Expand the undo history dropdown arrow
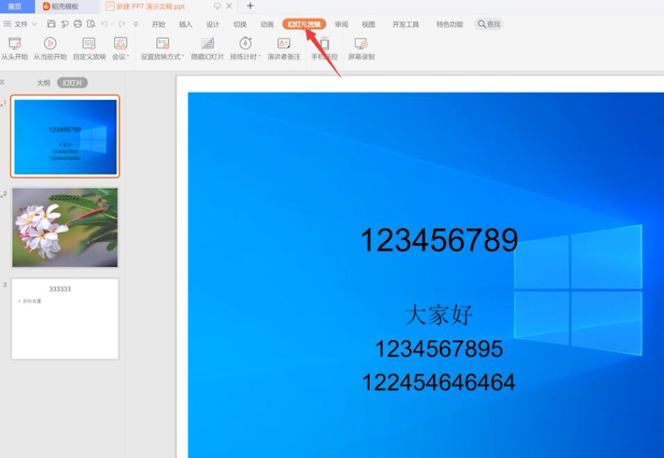This screenshot has width=664, height=458. coord(112,24)
